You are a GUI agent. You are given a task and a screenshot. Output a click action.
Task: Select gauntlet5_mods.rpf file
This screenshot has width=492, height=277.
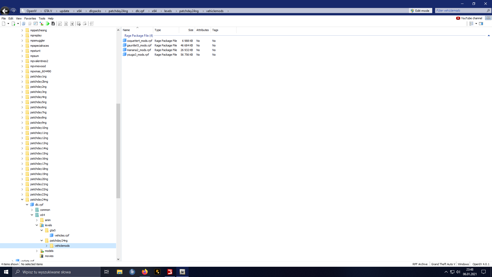139,45
